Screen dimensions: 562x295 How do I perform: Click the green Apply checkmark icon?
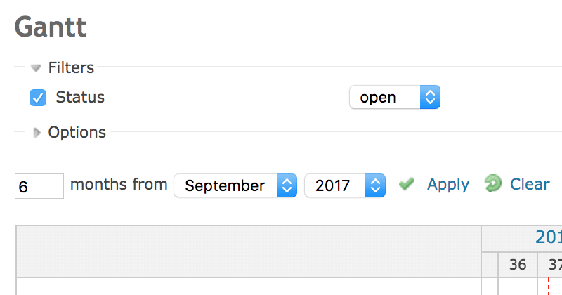click(x=407, y=184)
